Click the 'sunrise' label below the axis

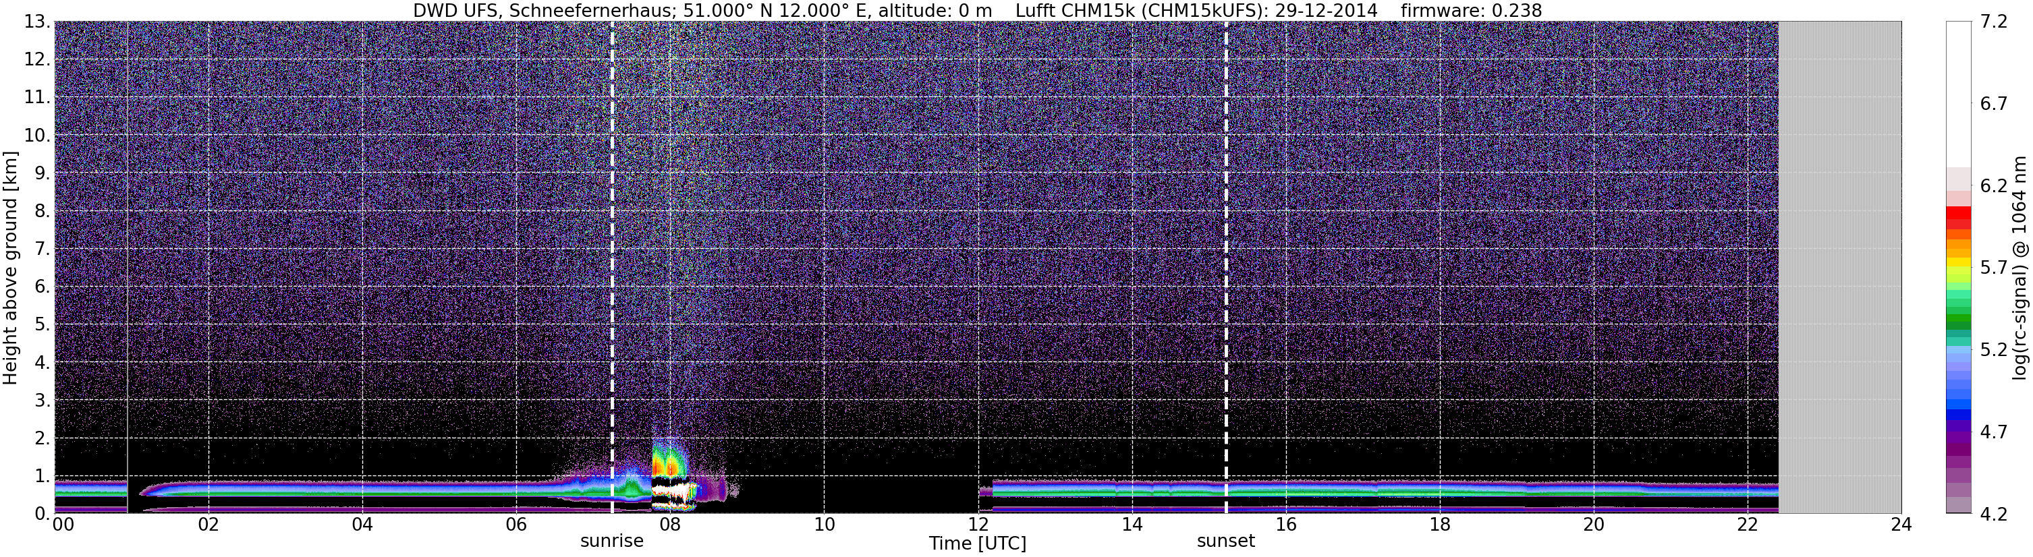611,541
